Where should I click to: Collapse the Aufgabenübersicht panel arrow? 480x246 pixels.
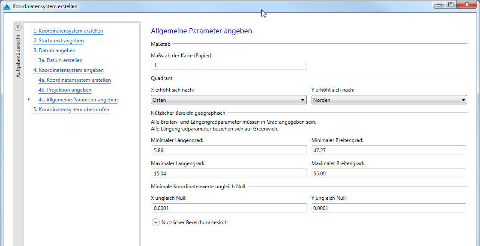[18, 27]
